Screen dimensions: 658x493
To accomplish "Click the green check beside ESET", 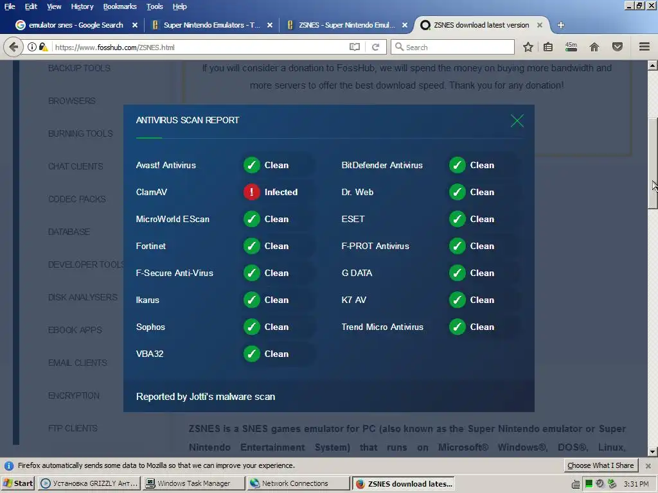I will coord(458,219).
